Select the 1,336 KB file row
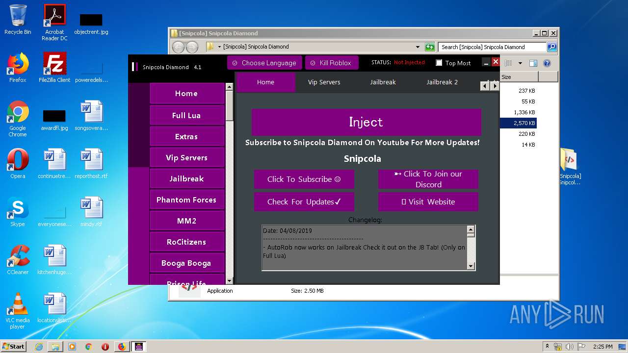628x353 pixels. [518, 112]
